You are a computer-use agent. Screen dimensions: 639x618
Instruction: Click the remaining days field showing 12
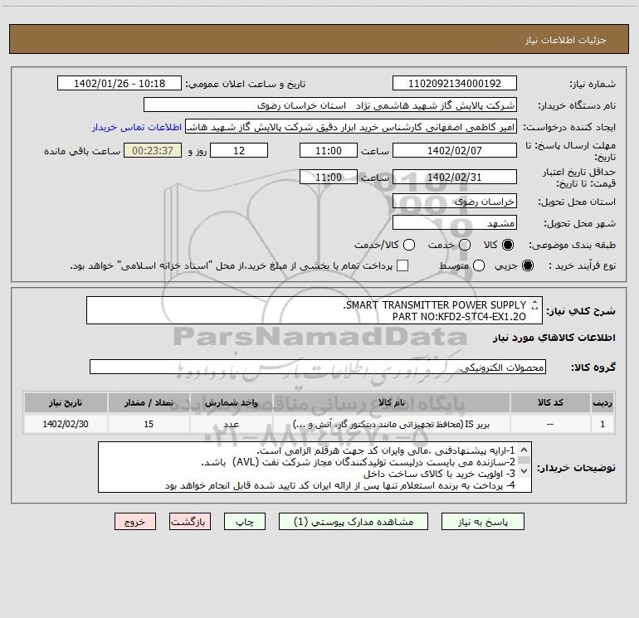(239, 150)
